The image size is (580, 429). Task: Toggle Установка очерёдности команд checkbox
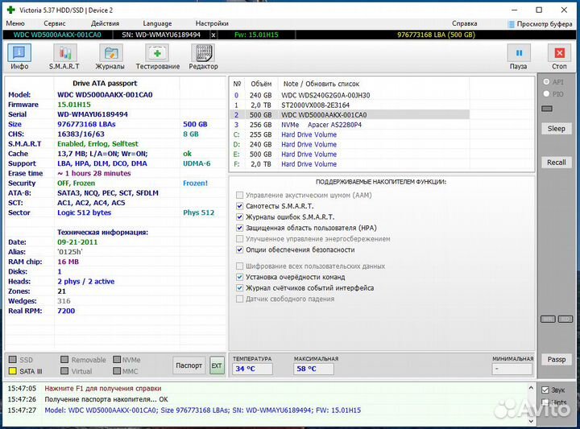pos(240,277)
